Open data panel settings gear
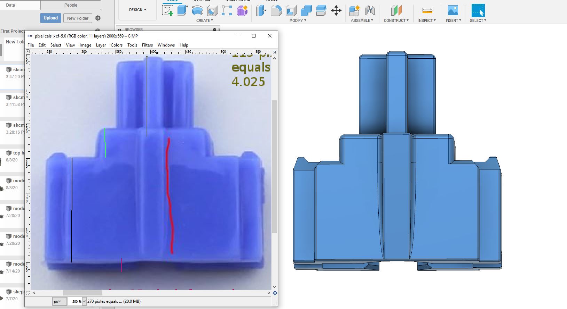Screen dimensions: 567x309 click(x=98, y=18)
